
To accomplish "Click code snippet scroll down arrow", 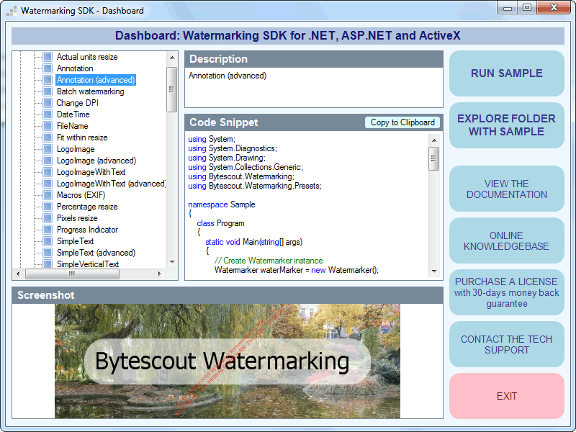I will pyautogui.click(x=434, y=271).
